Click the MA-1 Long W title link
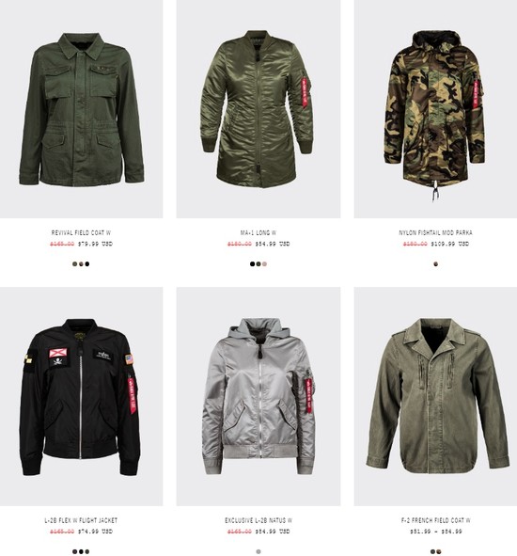517x556 pixels. (258, 233)
